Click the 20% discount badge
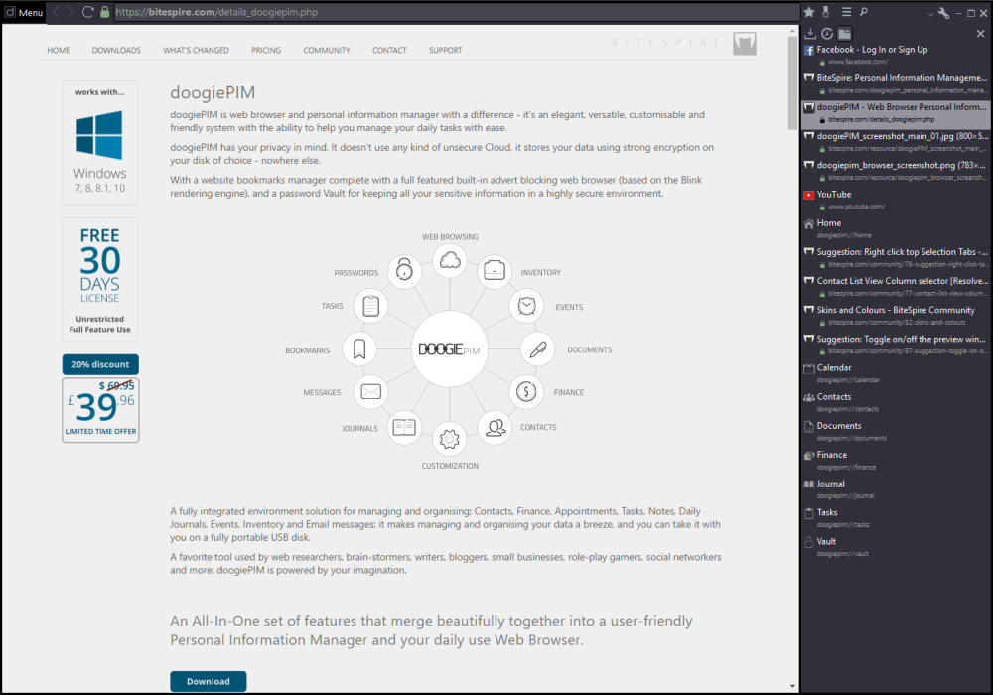 [100, 364]
